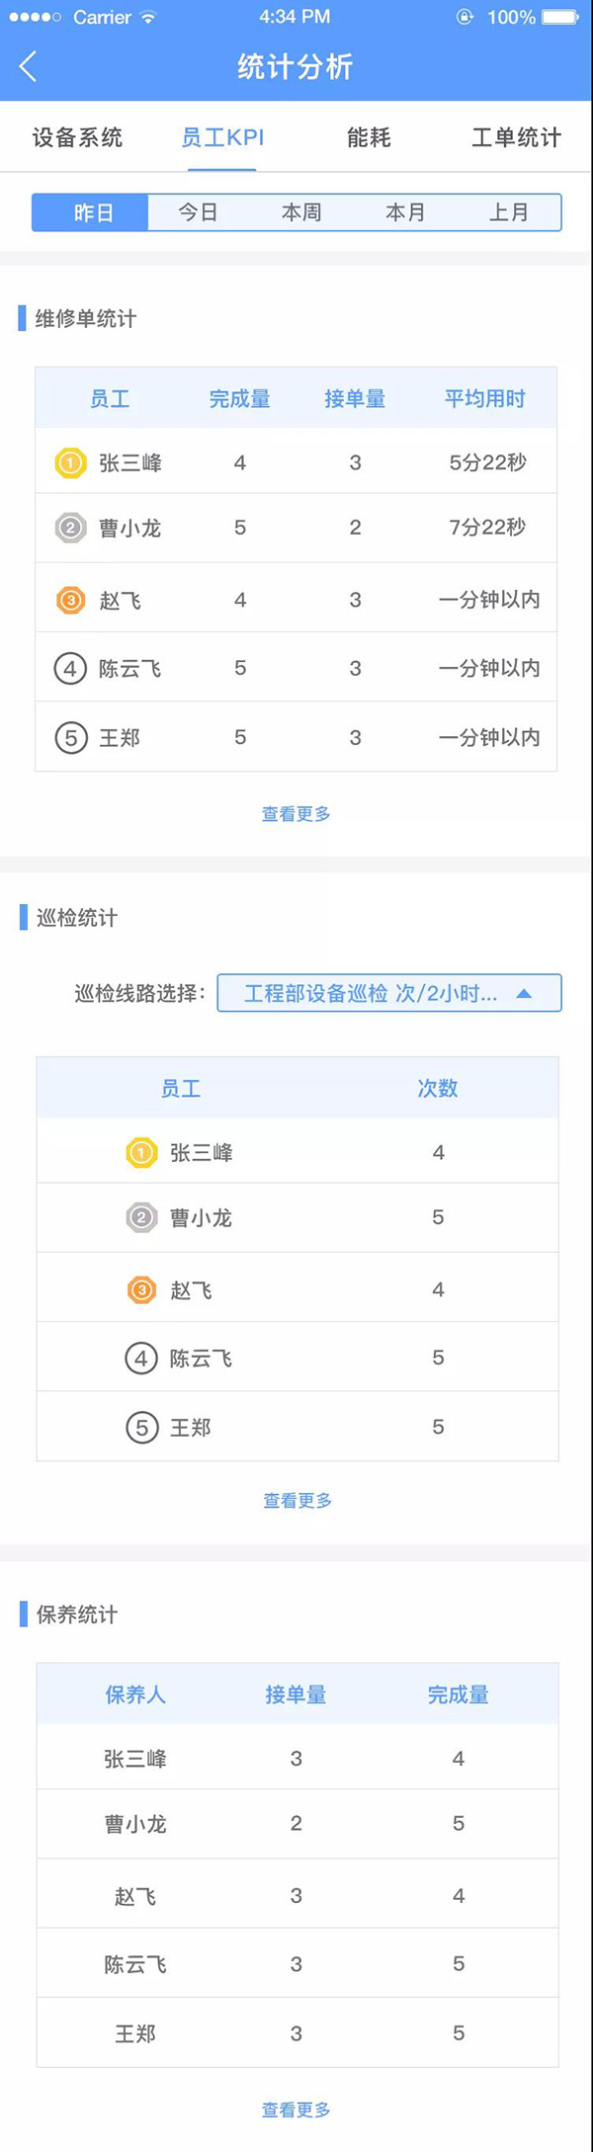Click 查看更多 under 巡检统计 table
Screen dimensions: 593x2152
click(x=297, y=1501)
